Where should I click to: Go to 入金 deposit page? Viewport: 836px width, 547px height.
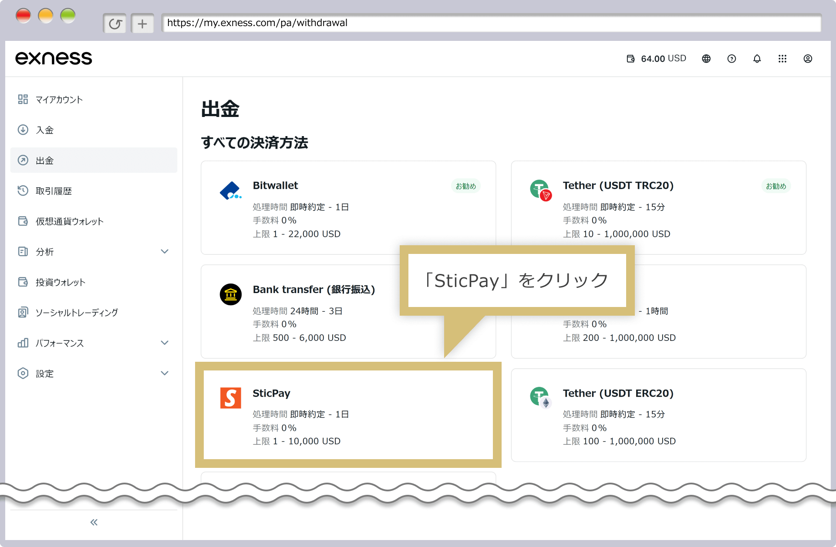coord(94,130)
